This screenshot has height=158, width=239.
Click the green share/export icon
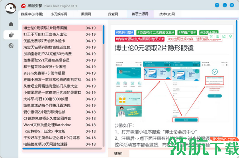pyautogui.click(x=224, y=36)
